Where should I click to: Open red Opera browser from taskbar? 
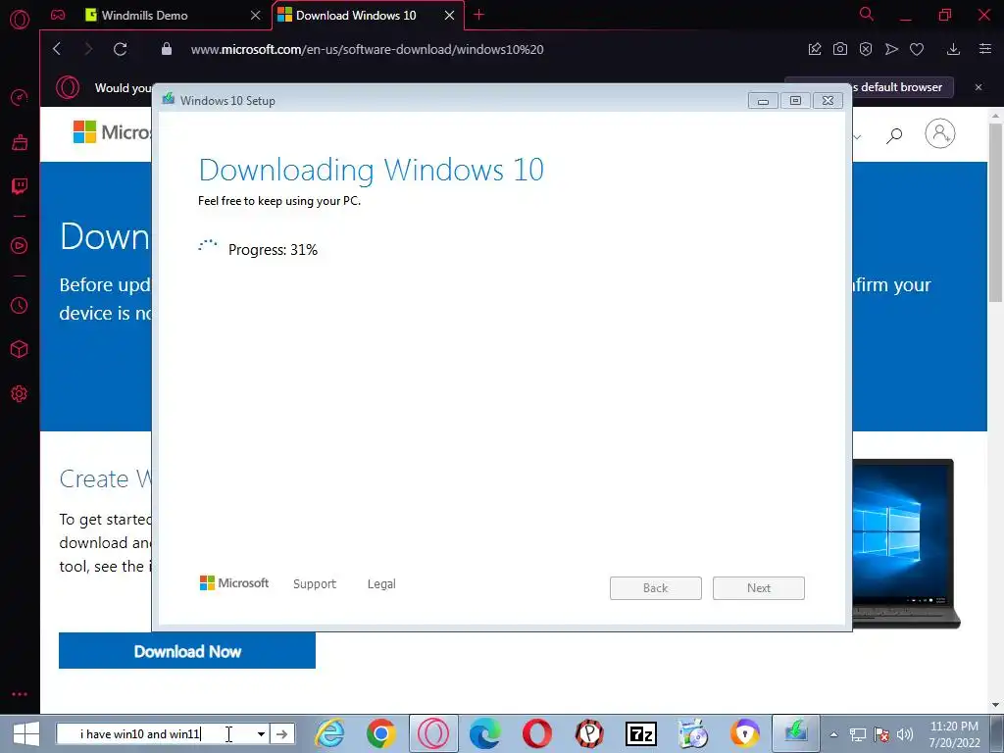pos(537,733)
